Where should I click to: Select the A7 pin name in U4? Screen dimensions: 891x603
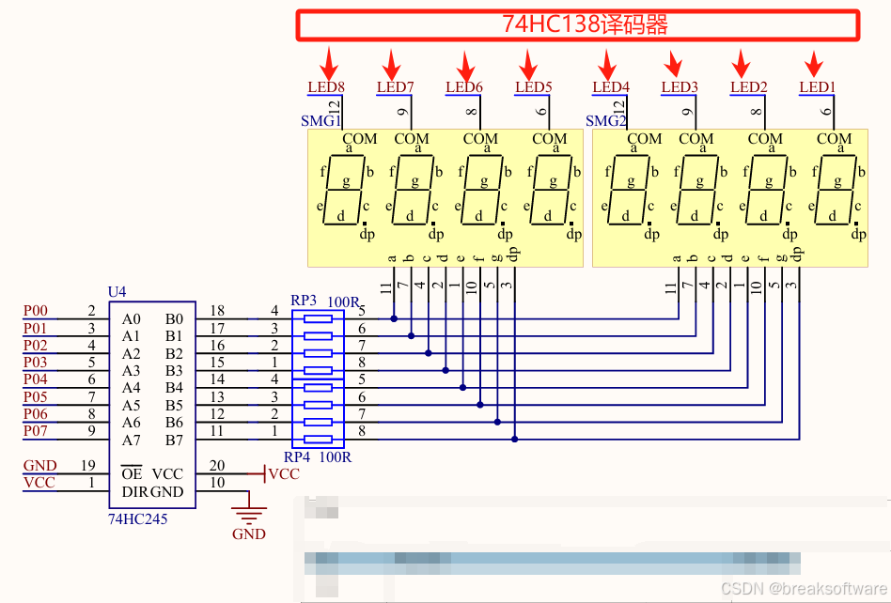(x=132, y=441)
